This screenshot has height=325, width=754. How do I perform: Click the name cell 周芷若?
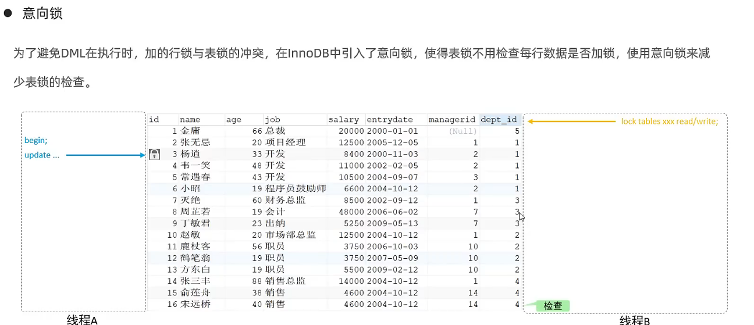[195, 212]
